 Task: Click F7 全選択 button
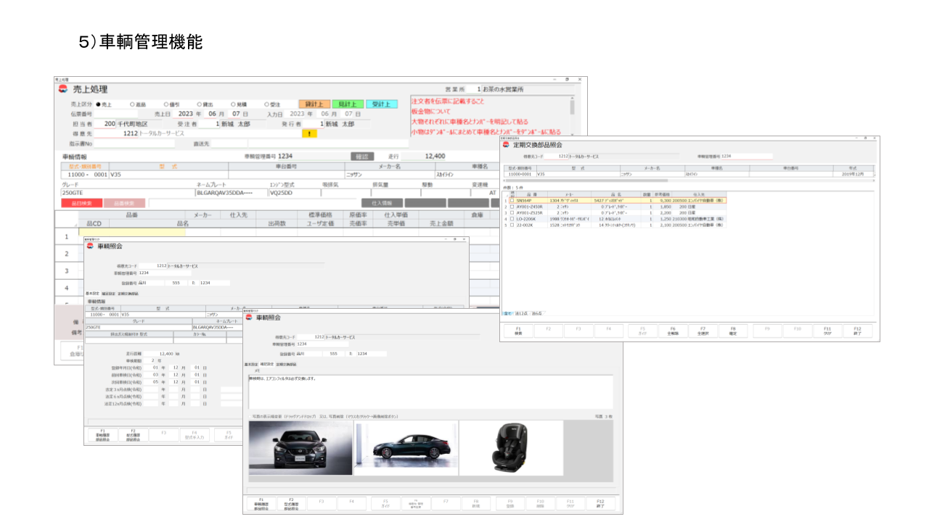pyautogui.click(x=703, y=331)
